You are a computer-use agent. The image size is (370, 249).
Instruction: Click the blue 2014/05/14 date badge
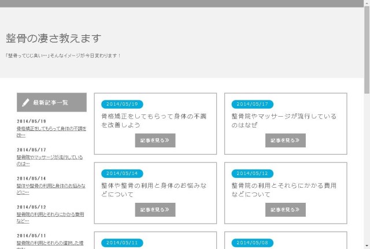(122, 173)
